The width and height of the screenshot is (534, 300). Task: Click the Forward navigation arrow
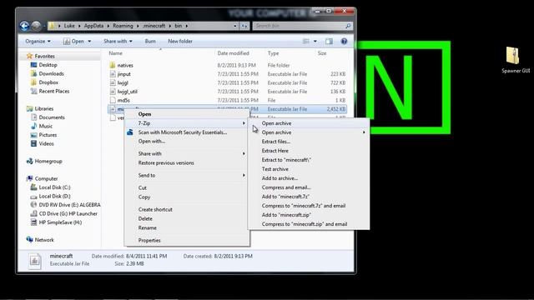pos(36,26)
